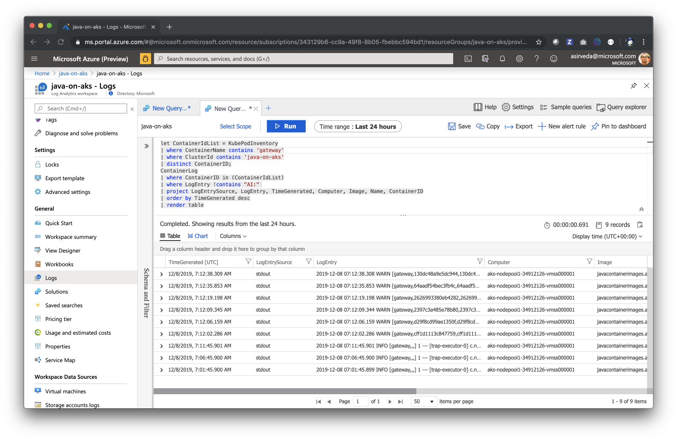Open the notifications bell
677x440 pixels.
click(502, 59)
